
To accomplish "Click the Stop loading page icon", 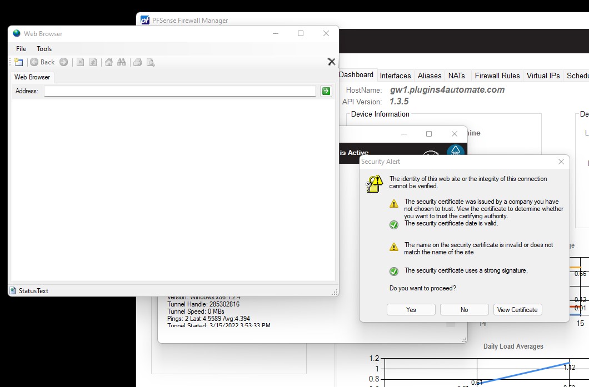I will (x=80, y=62).
